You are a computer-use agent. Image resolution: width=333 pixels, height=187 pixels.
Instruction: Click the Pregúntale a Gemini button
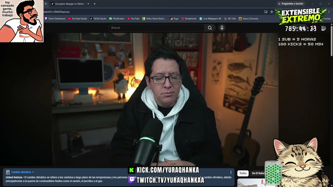[x=291, y=4]
